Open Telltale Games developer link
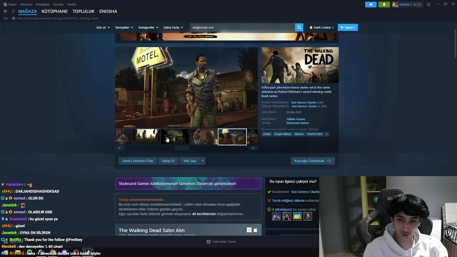The image size is (457, 257). click(x=296, y=119)
